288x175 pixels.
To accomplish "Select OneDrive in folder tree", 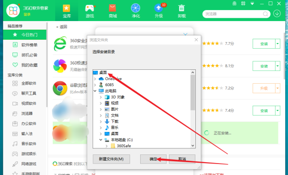I will pyautogui.click(x=113, y=79).
